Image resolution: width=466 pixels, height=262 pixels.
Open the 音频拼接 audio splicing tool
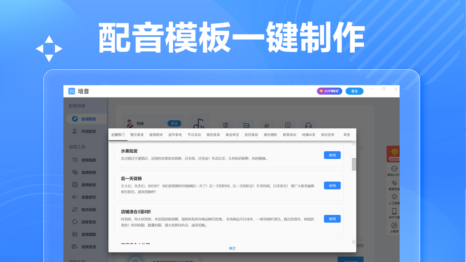pyautogui.click(x=88, y=172)
